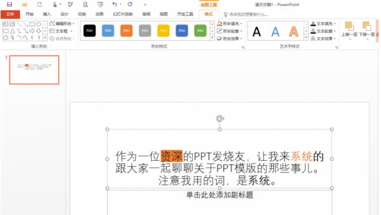This screenshot has width=381, height=215.
Task: Switch to the Transitions (切换) tab
Action: (x=82, y=14)
